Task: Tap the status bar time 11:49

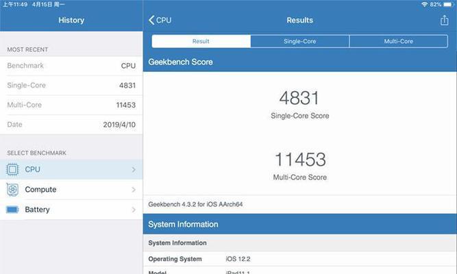Action: pos(15,4)
